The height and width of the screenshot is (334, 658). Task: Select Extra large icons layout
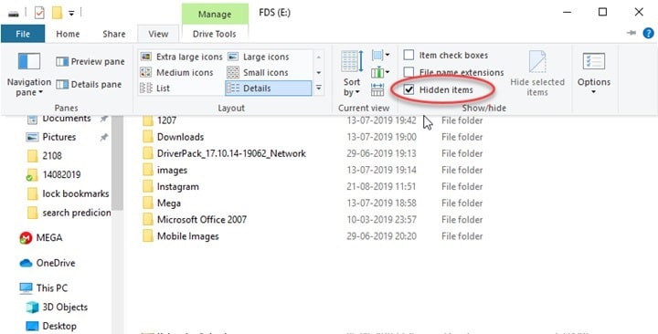[x=181, y=57]
